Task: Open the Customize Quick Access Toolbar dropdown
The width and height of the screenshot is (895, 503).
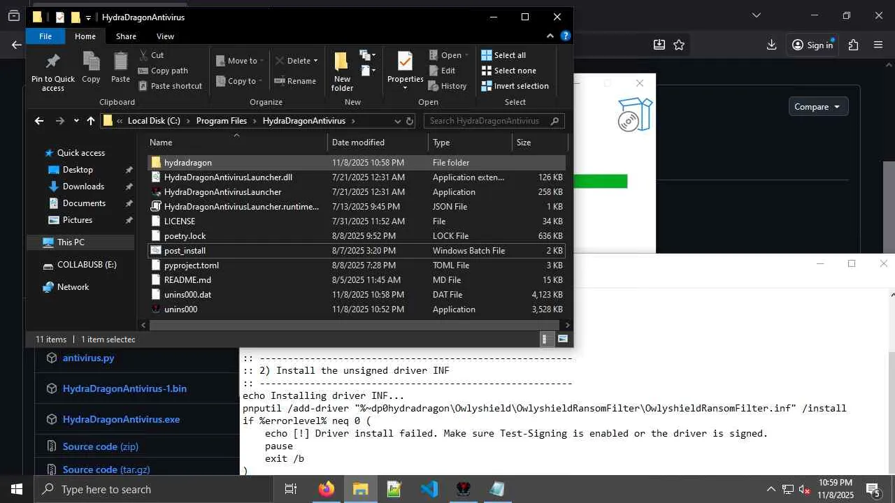Action: click(x=88, y=17)
